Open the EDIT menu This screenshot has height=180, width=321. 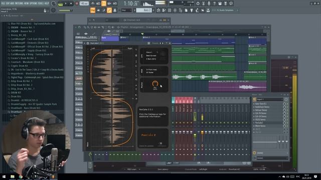tap(8, 3)
